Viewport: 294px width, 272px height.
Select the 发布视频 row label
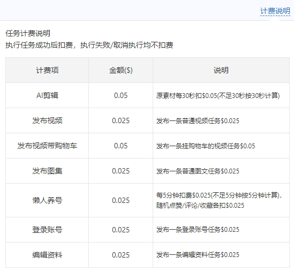47,120
